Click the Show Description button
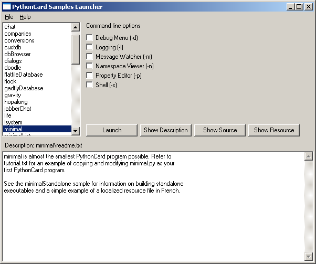 pyautogui.click(x=166, y=130)
